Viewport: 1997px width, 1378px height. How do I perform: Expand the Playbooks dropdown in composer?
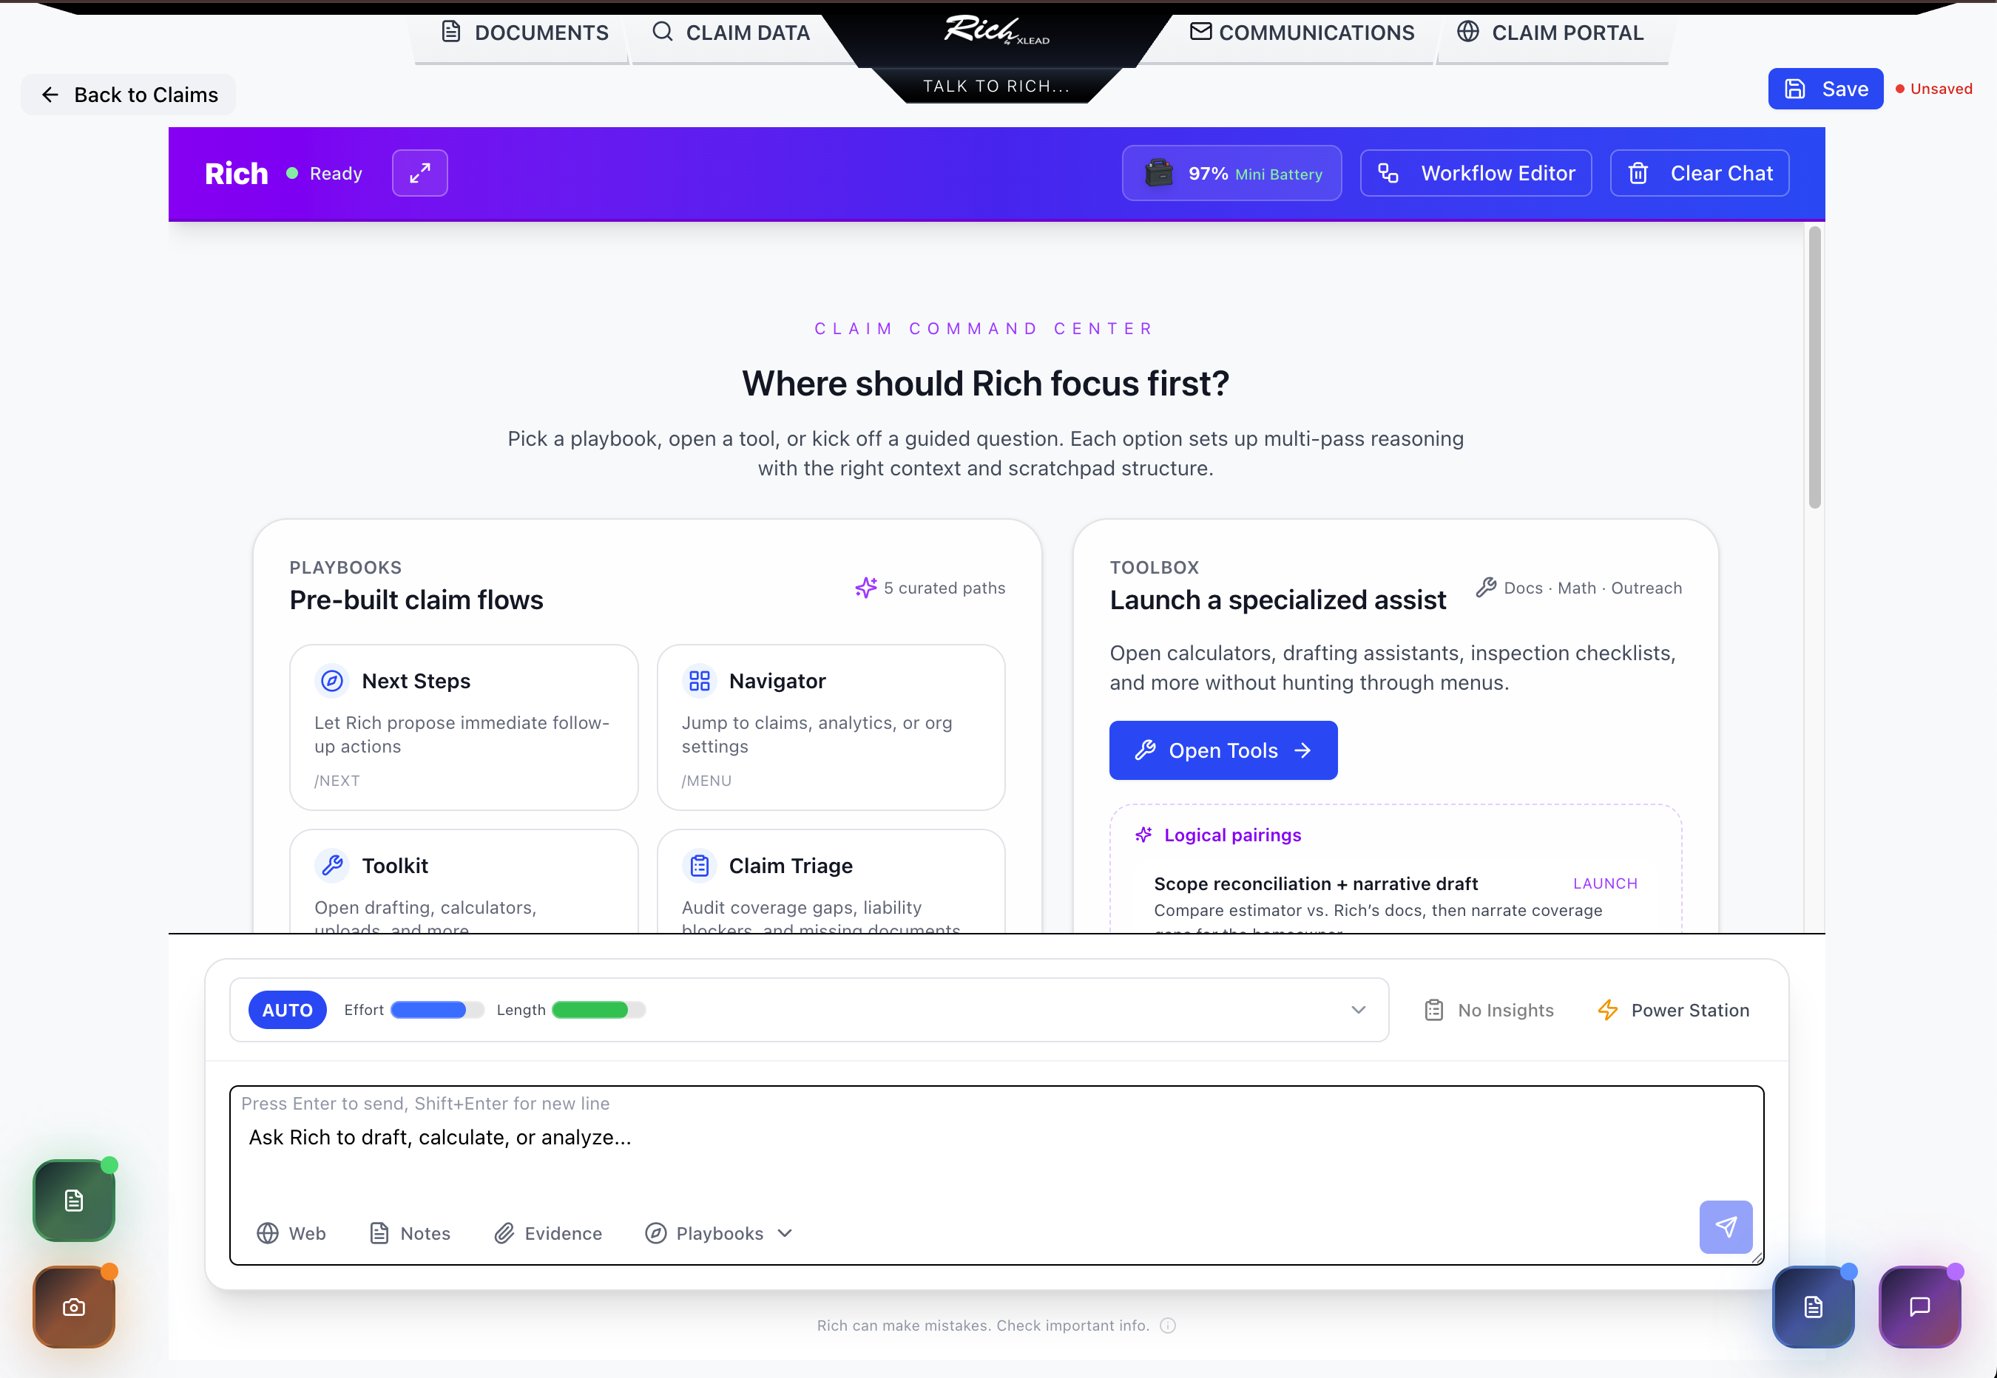(x=719, y=1234)
